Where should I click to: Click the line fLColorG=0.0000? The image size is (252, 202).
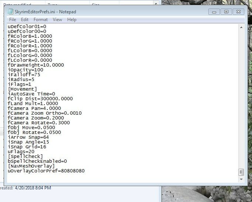(x=30, y=55)
